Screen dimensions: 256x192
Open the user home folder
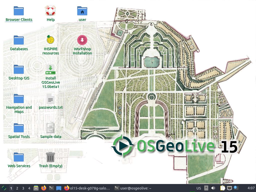pyautogui.click(x=82, y=11)
